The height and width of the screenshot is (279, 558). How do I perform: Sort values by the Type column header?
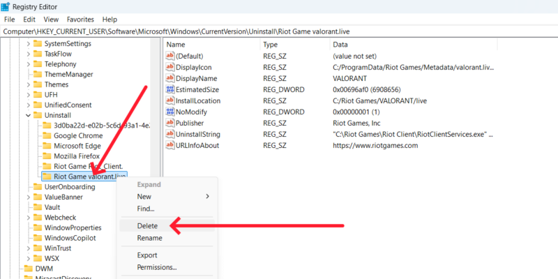pyautogui.click(x=295, y=45)
